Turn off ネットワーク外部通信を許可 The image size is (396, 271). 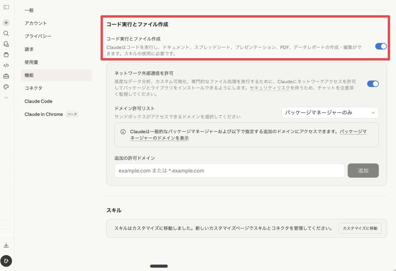tap(372, 84)
